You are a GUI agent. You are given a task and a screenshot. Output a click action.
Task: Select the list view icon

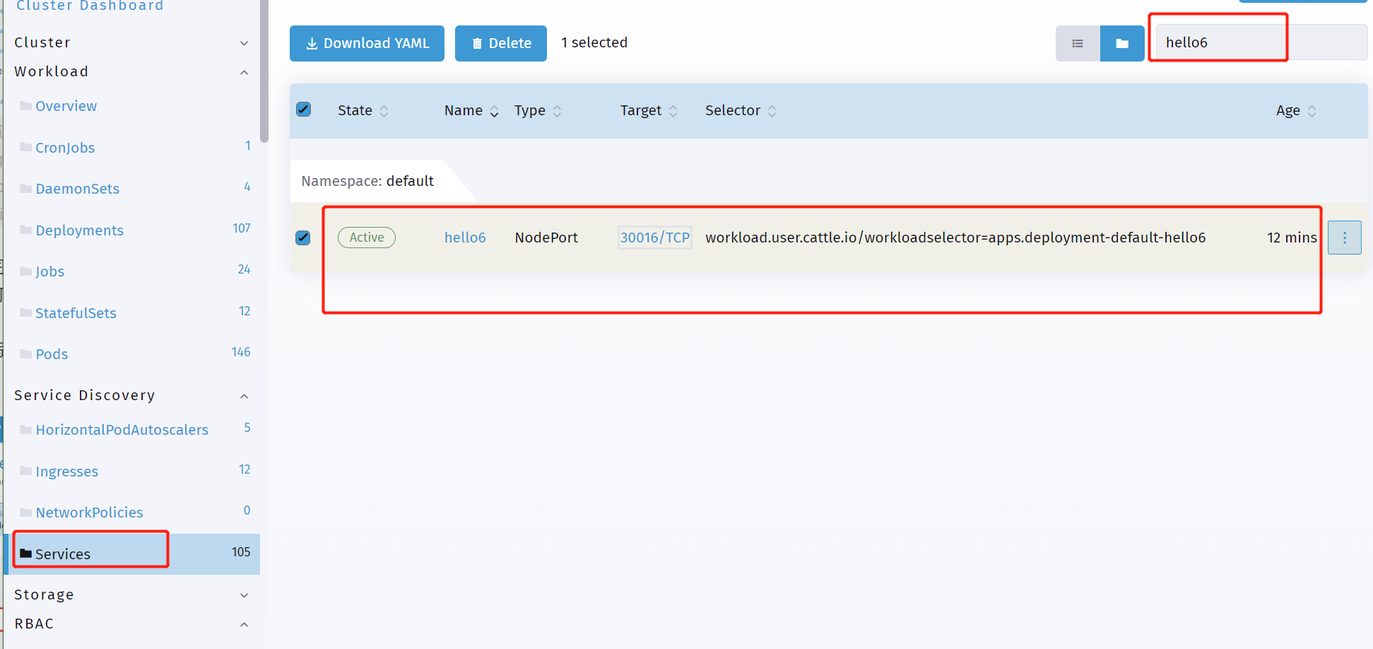coord(1077,43)
